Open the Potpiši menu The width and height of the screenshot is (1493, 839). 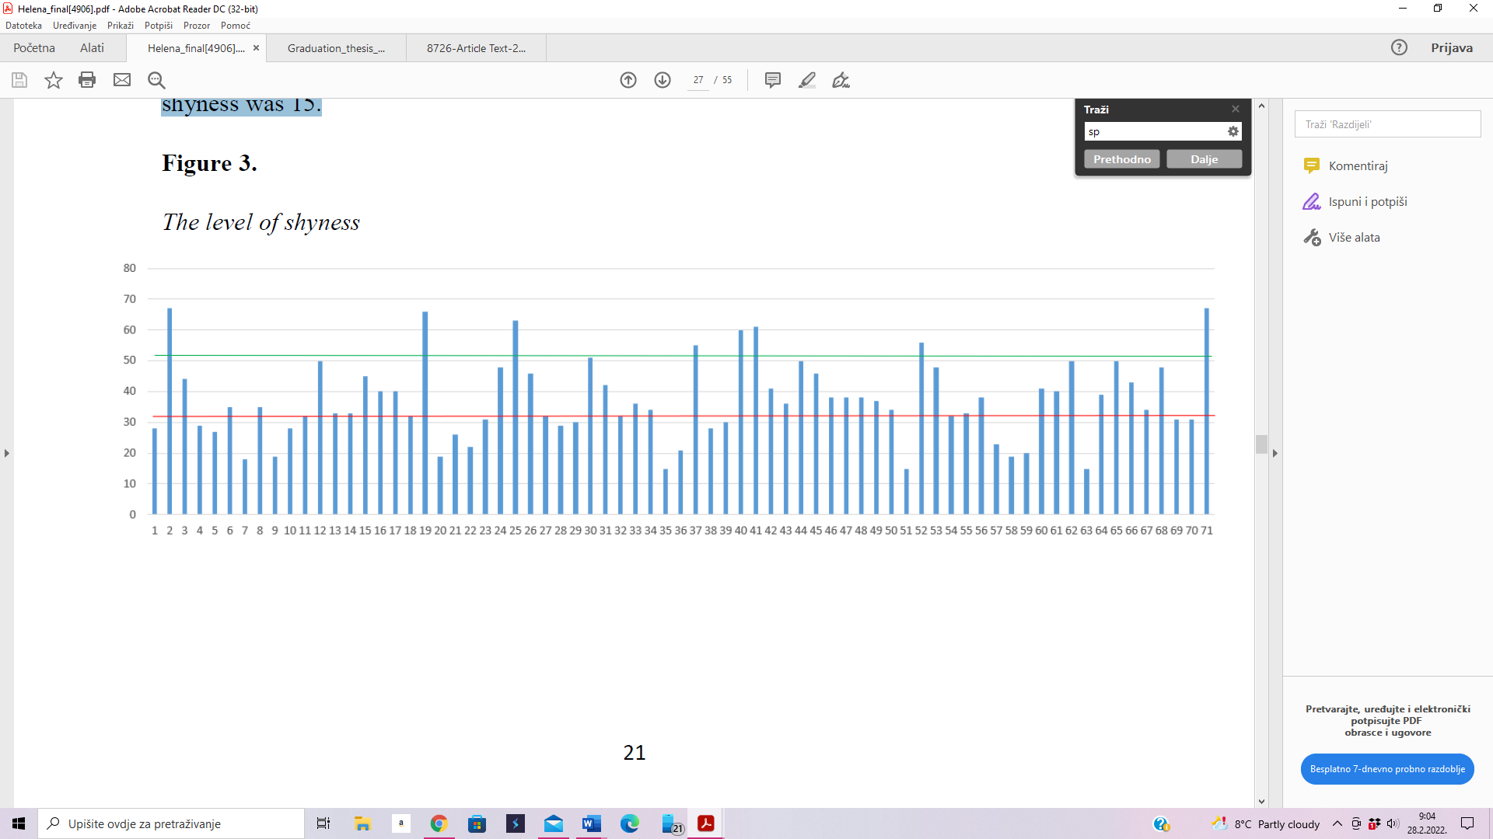pyautogui.click(x=159, y=26)
